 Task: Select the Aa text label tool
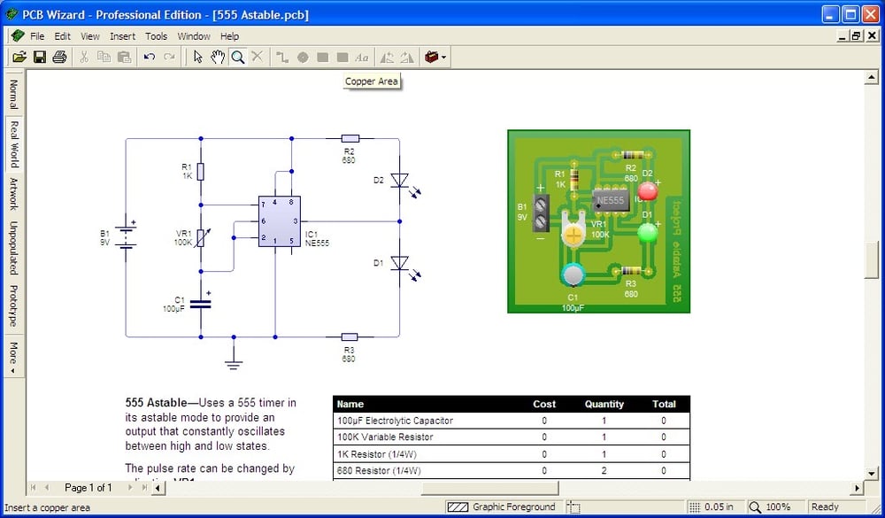362,57
